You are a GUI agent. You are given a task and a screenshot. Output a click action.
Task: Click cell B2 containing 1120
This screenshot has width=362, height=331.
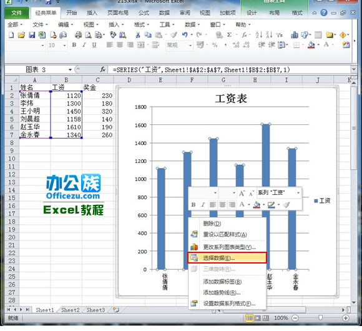pyautogui.click(x=66, y=96)
